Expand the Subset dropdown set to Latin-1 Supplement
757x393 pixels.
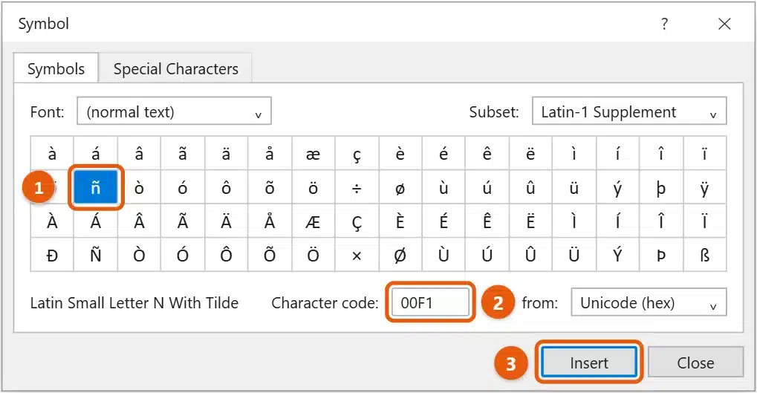(629, 111)
